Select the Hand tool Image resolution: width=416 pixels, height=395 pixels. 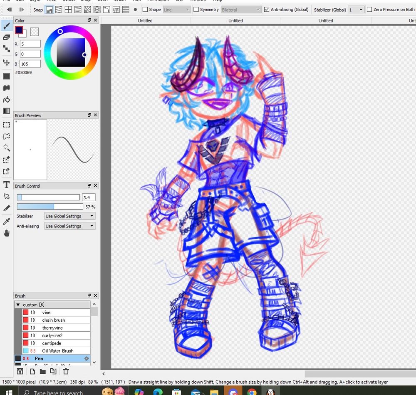(x=6, y=233)
